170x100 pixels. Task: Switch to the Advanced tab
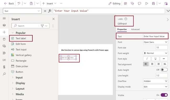(135, 29)
